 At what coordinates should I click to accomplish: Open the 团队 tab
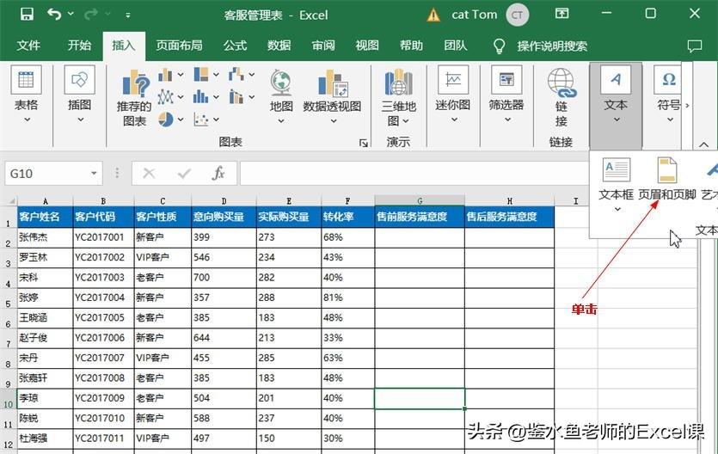pyautogui.click(x=455, y=46)
